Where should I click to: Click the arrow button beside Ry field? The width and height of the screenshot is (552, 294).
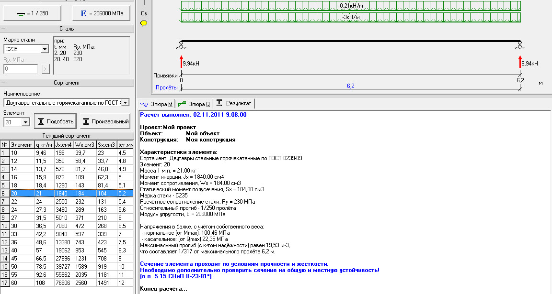coord(46,69)
